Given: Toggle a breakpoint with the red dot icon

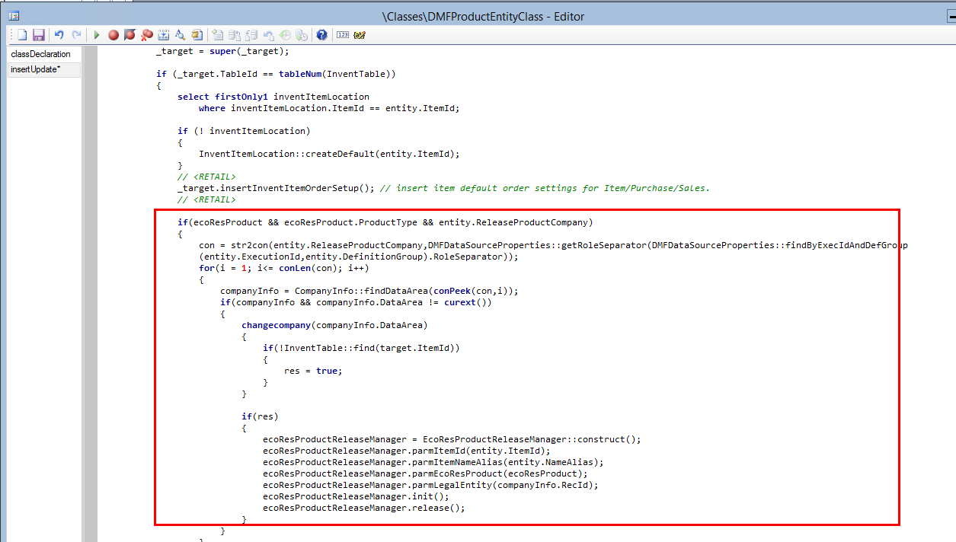Looking at the screenshot, I should point(114,34).
